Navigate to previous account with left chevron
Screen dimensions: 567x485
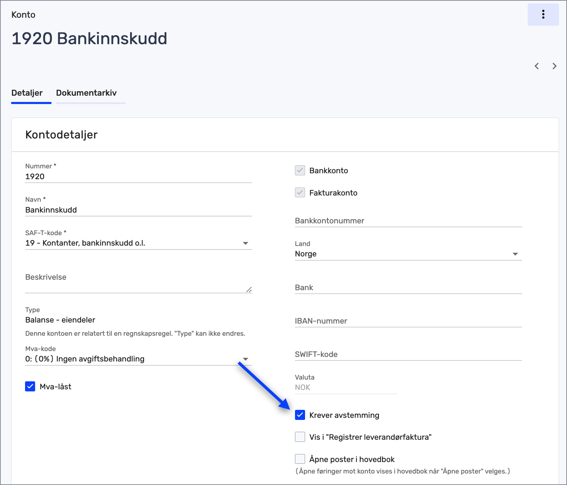coord(537,66)
